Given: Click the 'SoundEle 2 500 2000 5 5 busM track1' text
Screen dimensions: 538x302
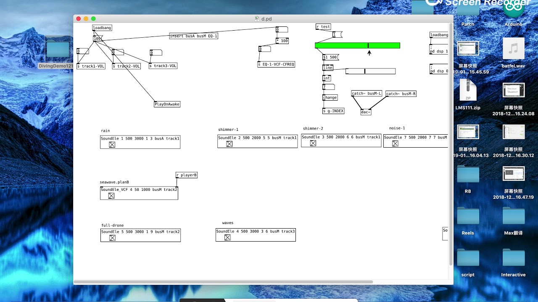Looking at the screenshot, I should click(257, 138).
